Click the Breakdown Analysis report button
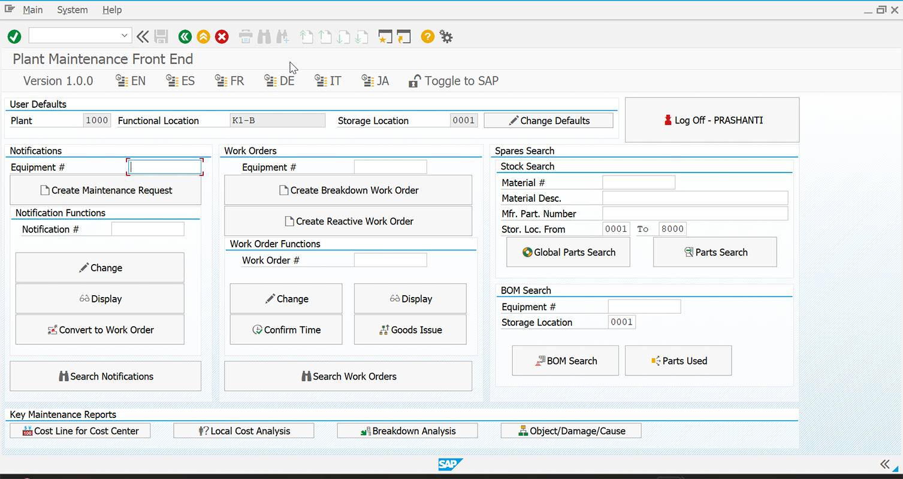Viewport: 903px width, 479px height. click(x=407, y=431)
